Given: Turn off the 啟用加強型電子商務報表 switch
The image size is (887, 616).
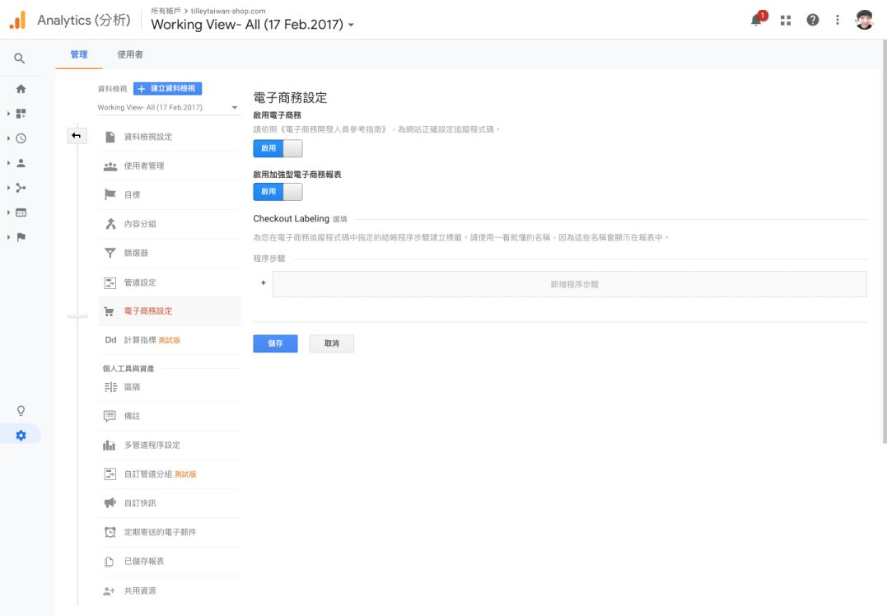Looking at the screenshot, I should point(278,191).
